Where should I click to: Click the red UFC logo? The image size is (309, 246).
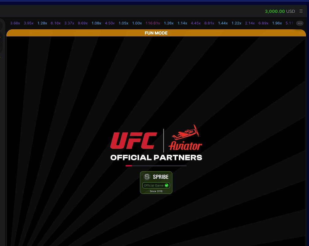click(x=134, y=140)
